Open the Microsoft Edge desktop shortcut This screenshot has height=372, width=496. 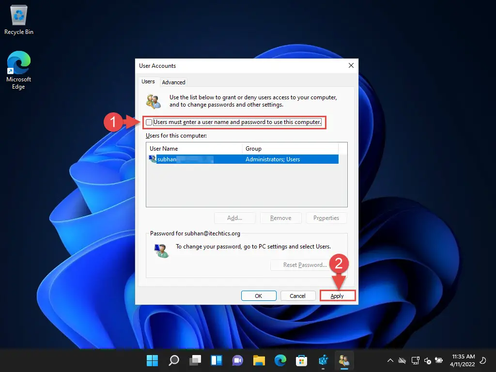click(x=18, y=70)
